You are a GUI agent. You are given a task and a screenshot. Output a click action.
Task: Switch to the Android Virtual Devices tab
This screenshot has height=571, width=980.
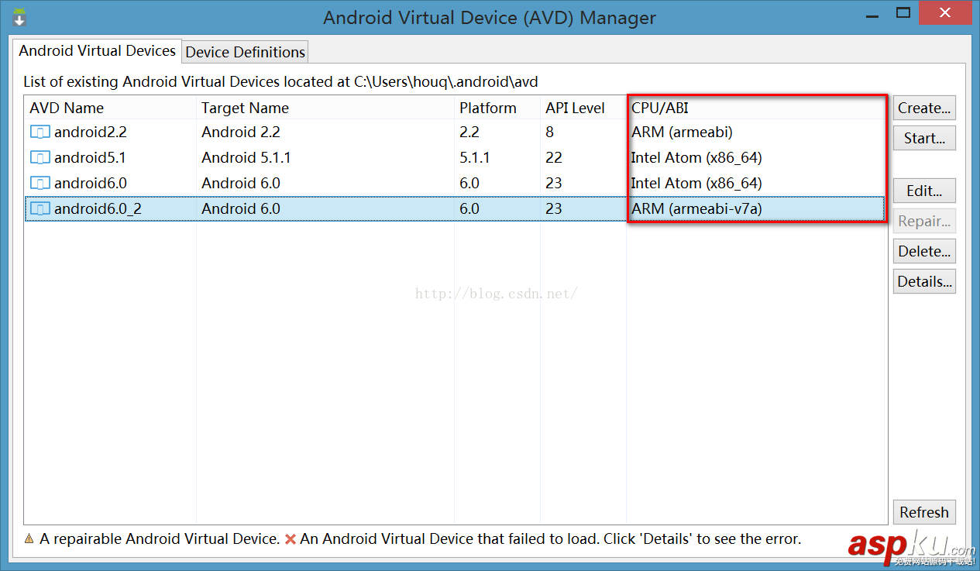coord(97,50)
